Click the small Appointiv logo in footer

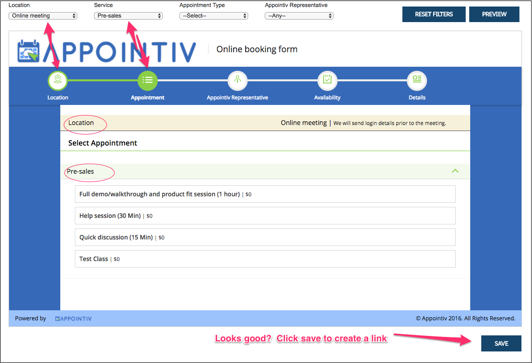73,319
